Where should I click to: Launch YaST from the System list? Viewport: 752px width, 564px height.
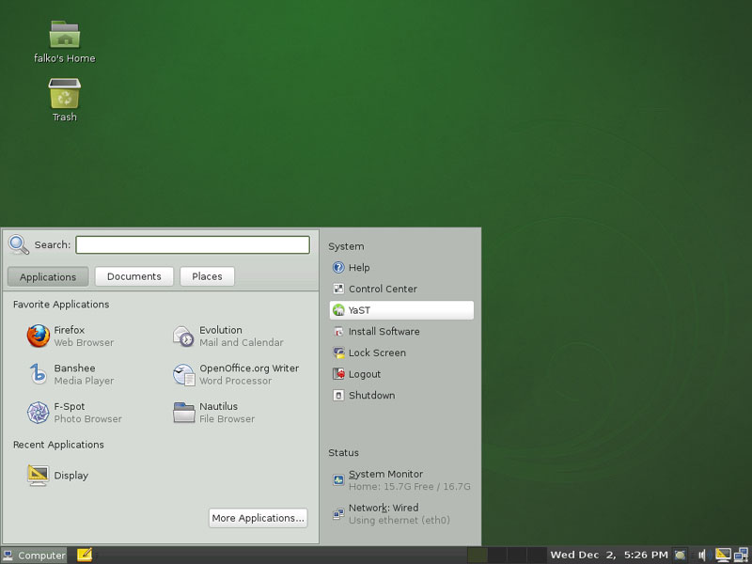401,310
